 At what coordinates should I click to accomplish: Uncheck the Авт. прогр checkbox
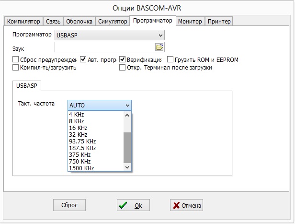pyautogui.click(x=83, y=59)
